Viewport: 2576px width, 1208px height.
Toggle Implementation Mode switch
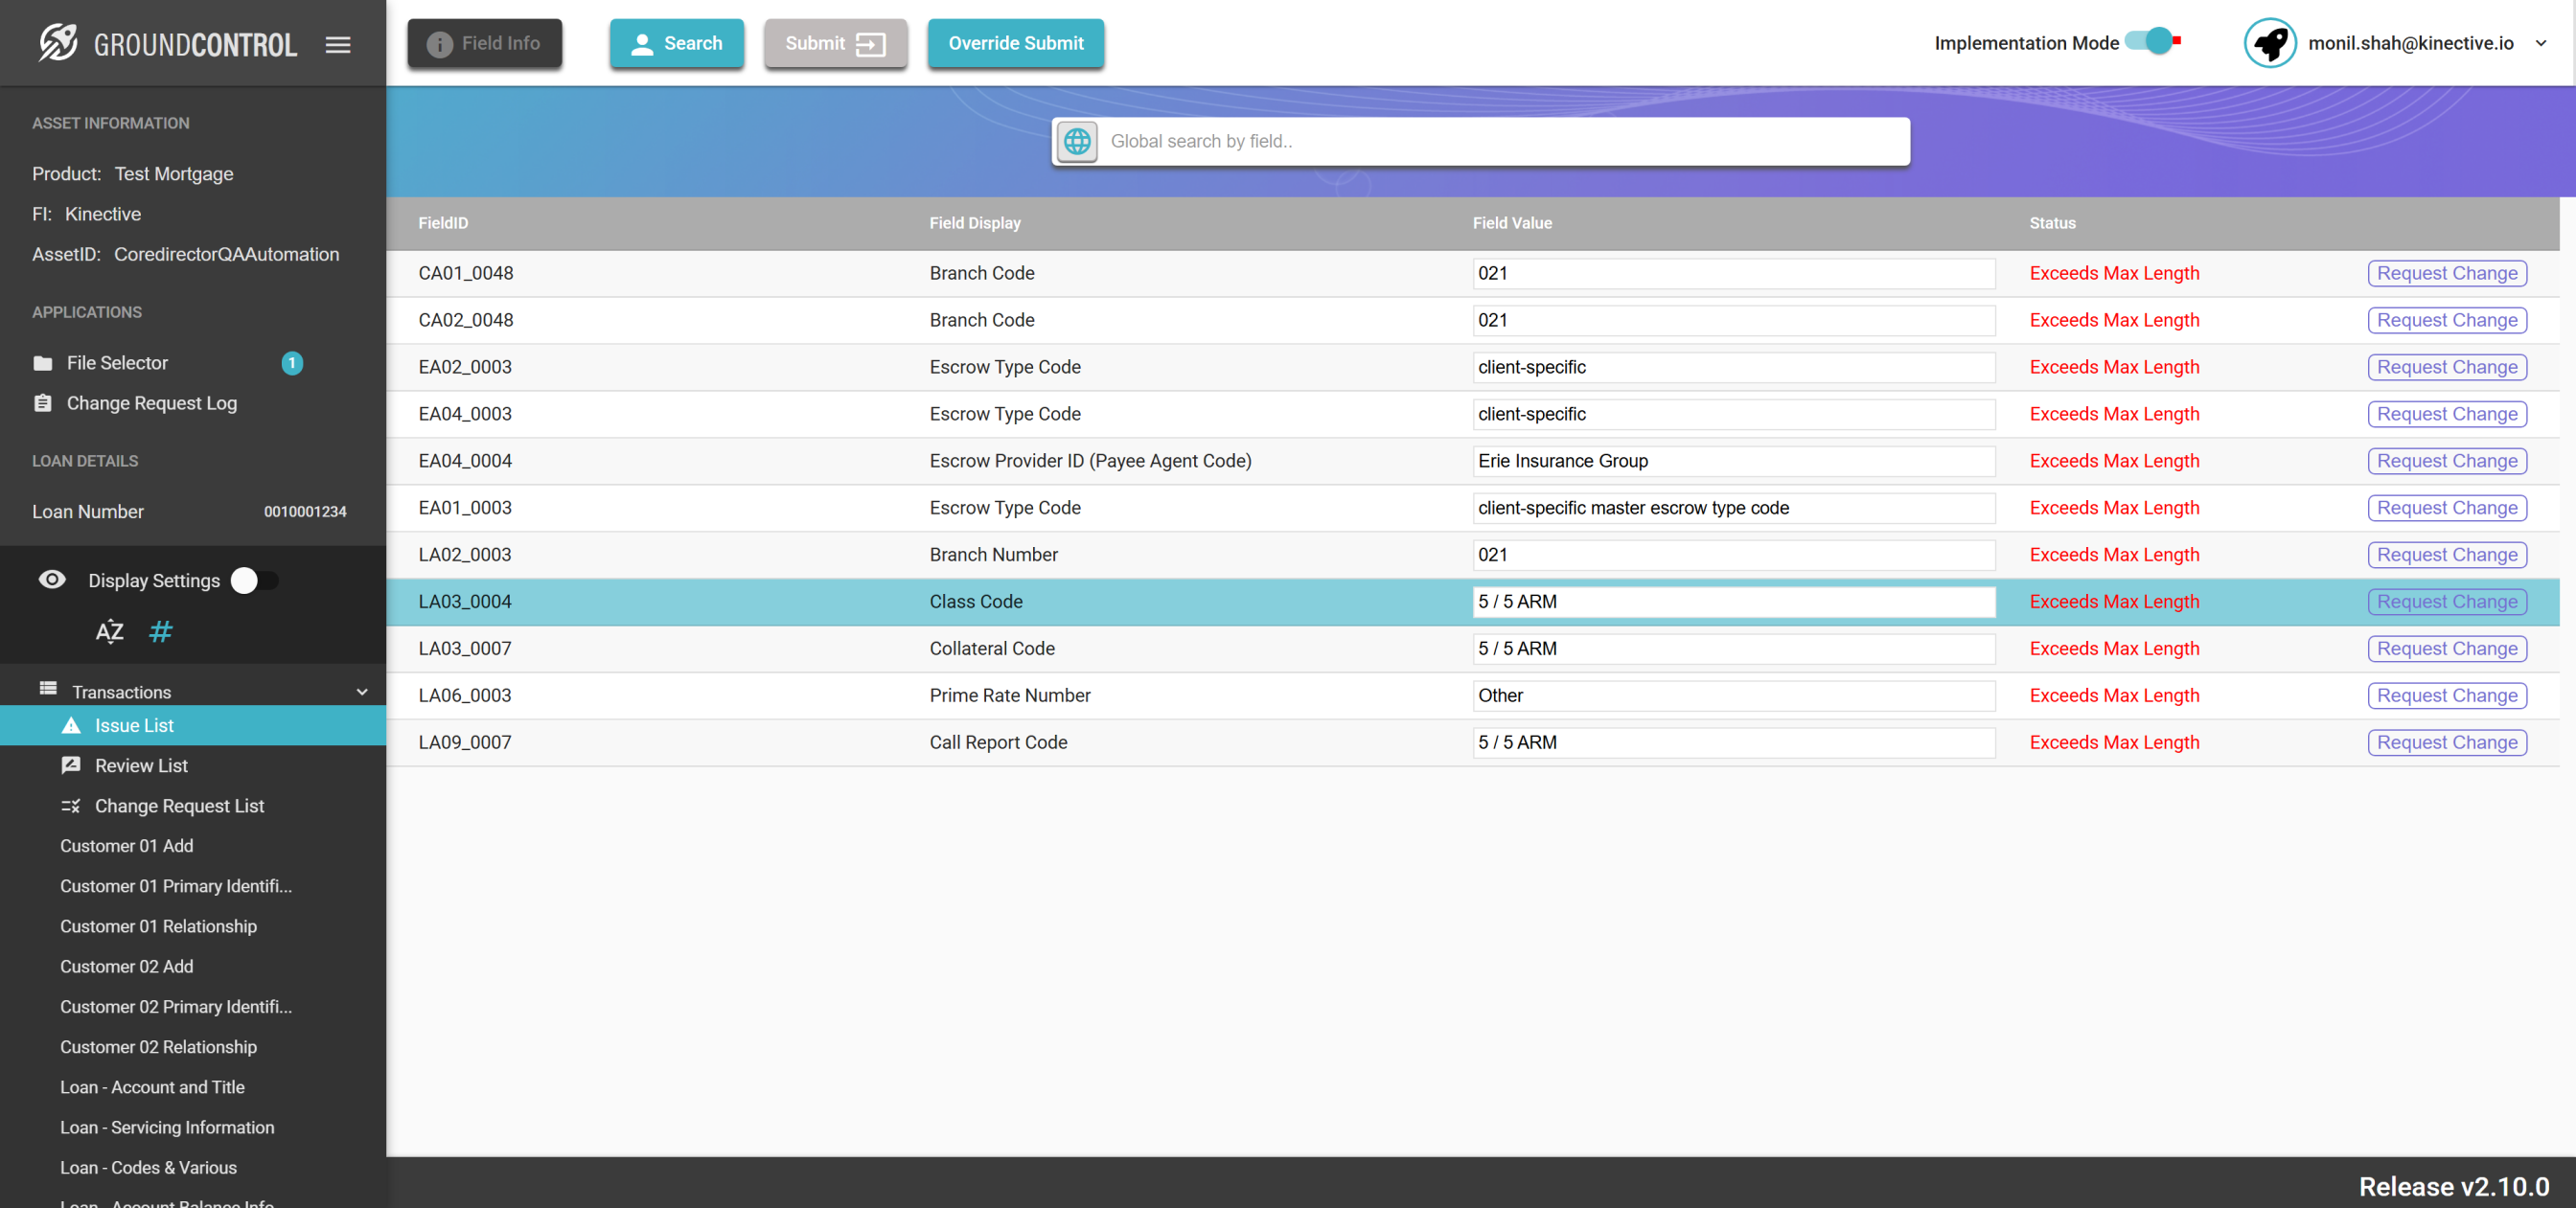point(2153,42)
